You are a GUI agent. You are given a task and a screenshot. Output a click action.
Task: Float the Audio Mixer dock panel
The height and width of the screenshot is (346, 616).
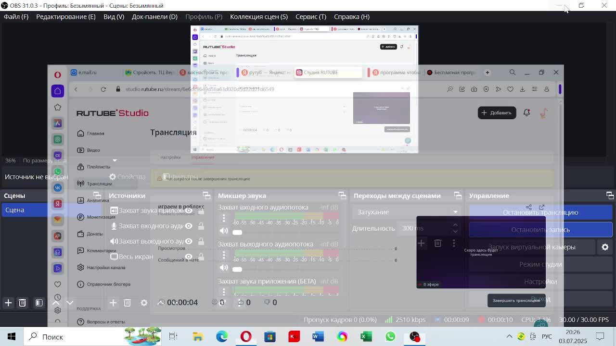tap(342, 196)
